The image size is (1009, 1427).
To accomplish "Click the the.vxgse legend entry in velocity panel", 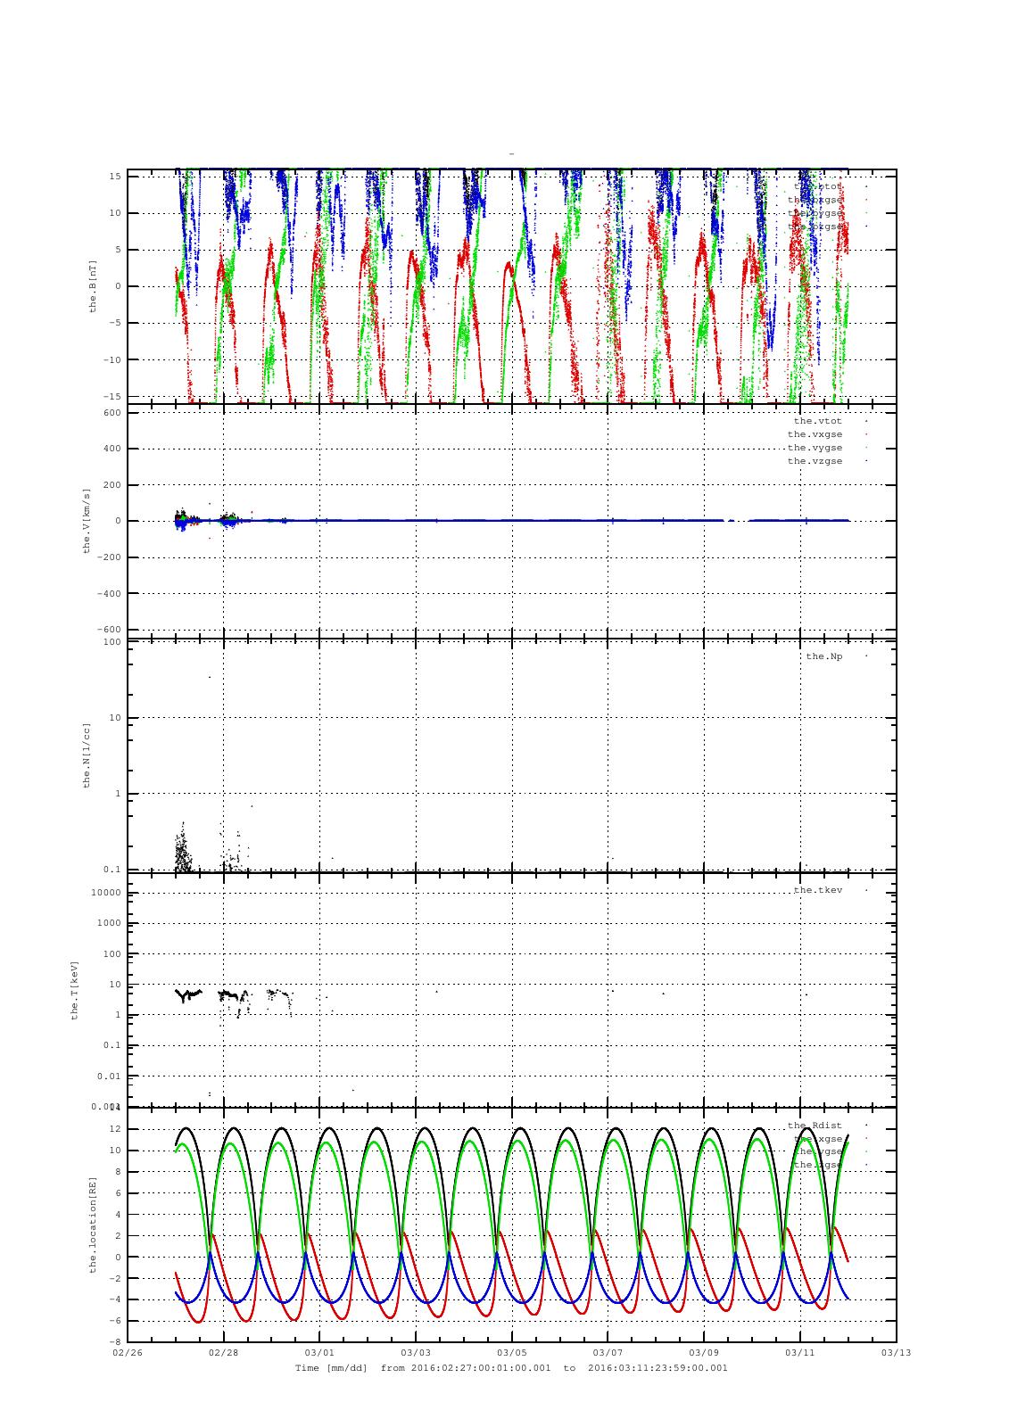I will [815, 433].
